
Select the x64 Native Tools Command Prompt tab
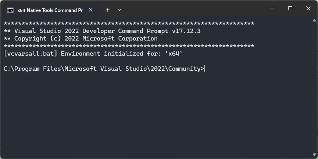pos(50,10)
